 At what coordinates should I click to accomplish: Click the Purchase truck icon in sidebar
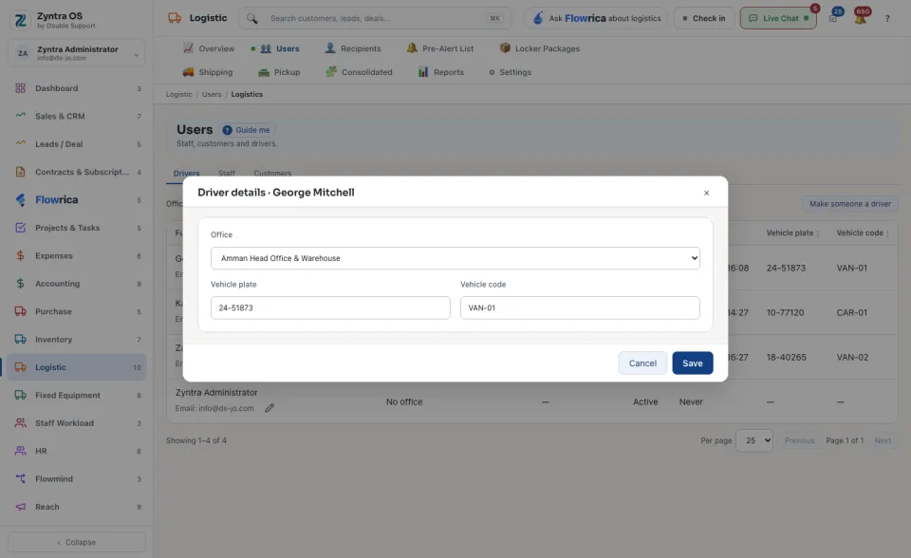(20, 311)
